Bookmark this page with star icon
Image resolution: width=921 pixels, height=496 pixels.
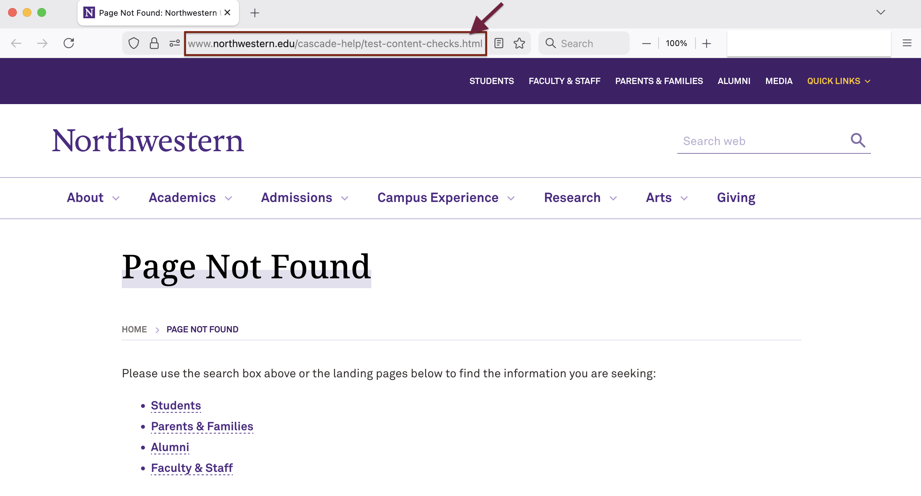(519, 43)
